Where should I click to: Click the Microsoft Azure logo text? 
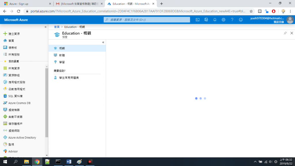pos(16,20)
